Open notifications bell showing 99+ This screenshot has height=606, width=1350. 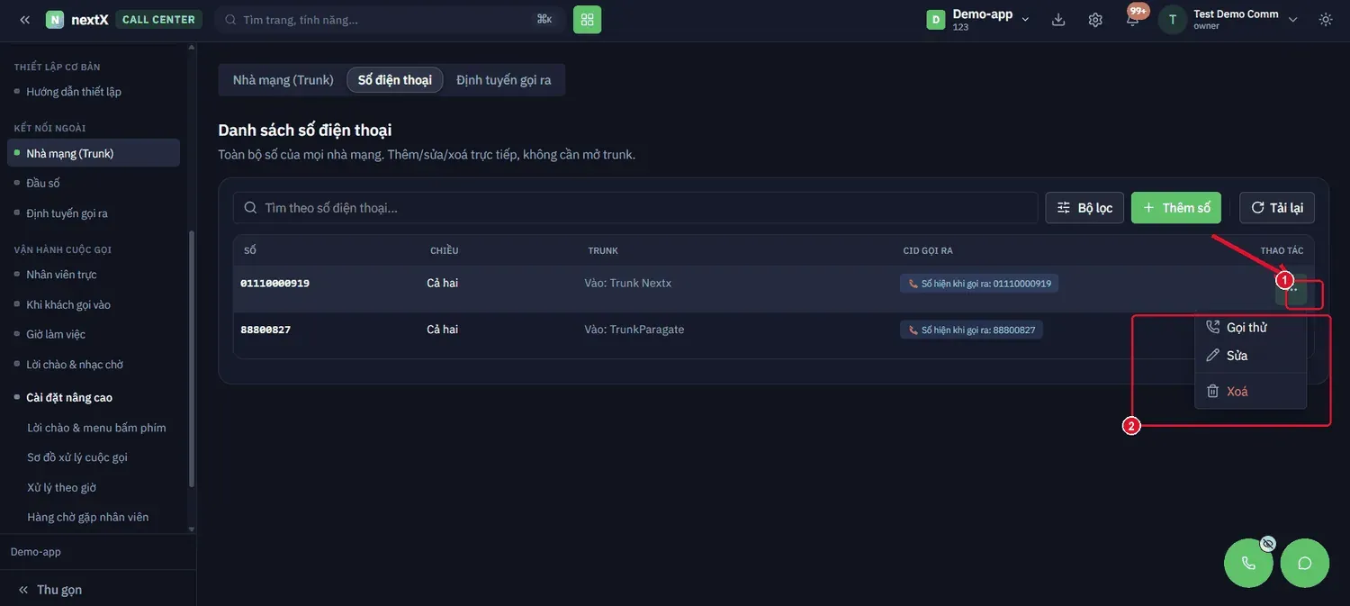pos(1133,19)
